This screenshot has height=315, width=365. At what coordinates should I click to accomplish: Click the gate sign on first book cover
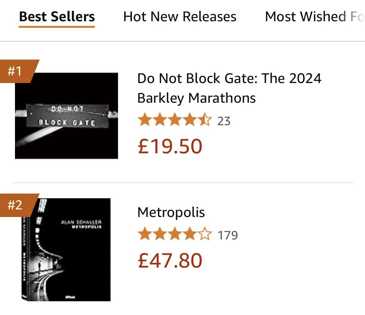tap(67, 116)
